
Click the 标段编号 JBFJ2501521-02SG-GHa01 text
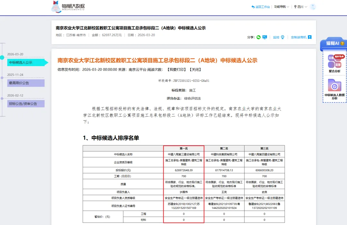184,81
